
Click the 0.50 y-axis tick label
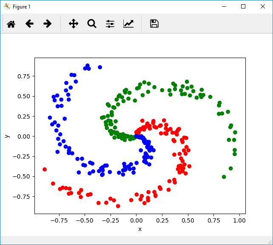coord(24,96)
